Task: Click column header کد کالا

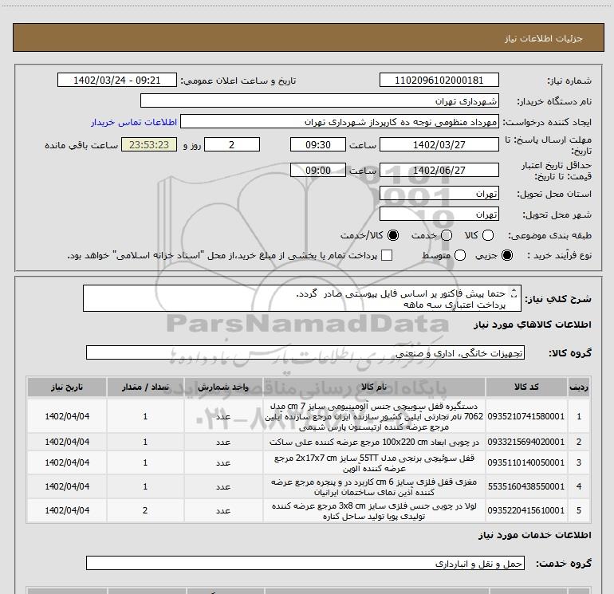Action: pyautogui.click(x=526, y=387)
